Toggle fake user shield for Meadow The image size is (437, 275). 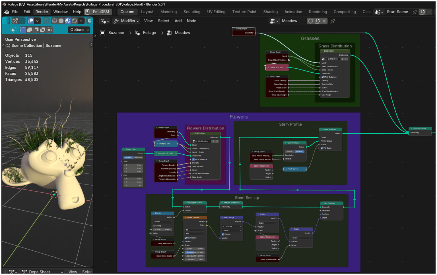tap(311, 21)
